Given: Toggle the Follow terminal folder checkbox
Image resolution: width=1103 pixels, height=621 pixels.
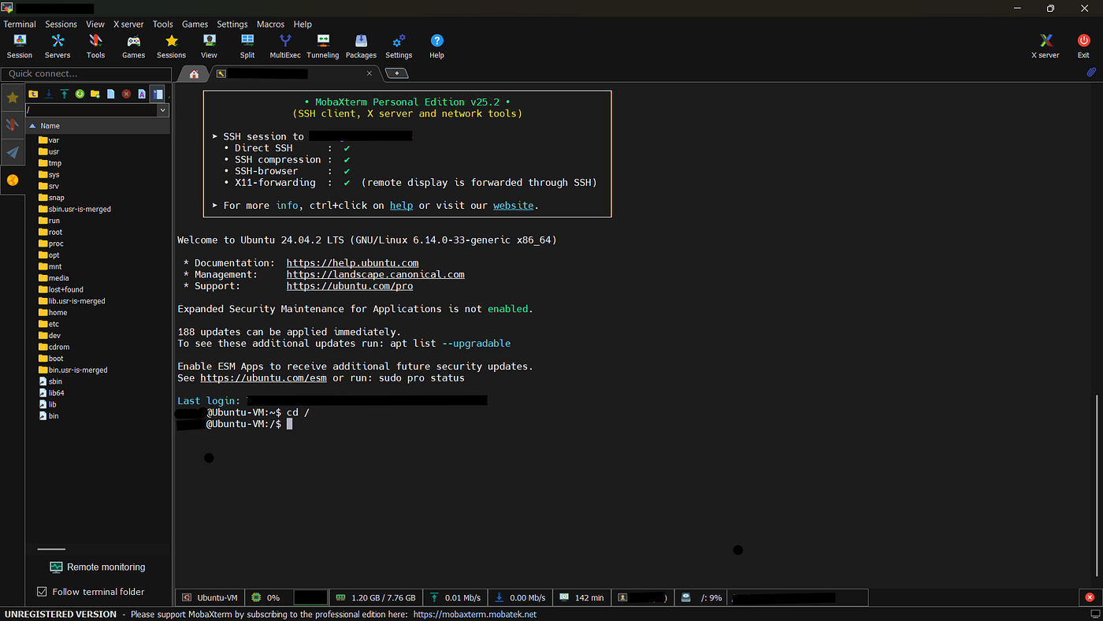Looking at the screenshot, I should click(43, 591).
